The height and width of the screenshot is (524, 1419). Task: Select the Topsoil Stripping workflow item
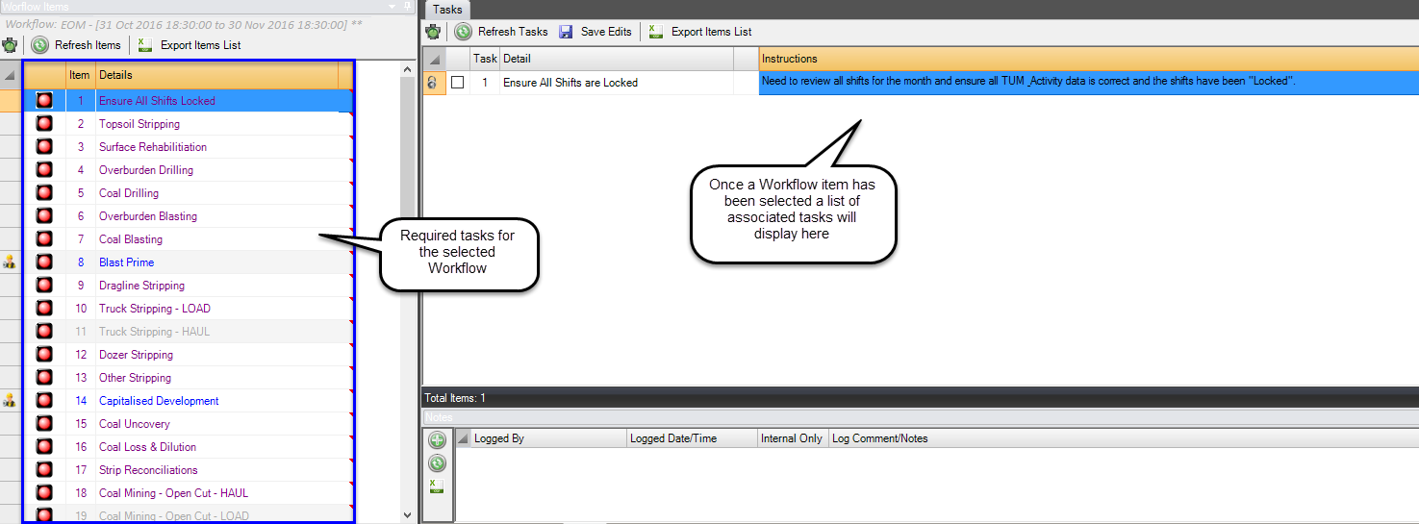(139, 124)
